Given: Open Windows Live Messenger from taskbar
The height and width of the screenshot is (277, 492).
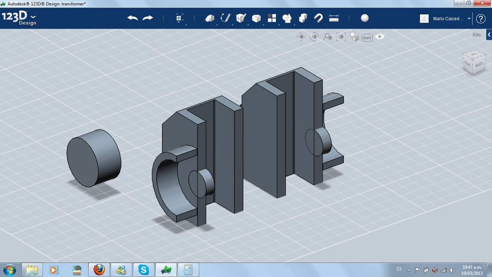Looking at the screenshot, I should 121,270.
